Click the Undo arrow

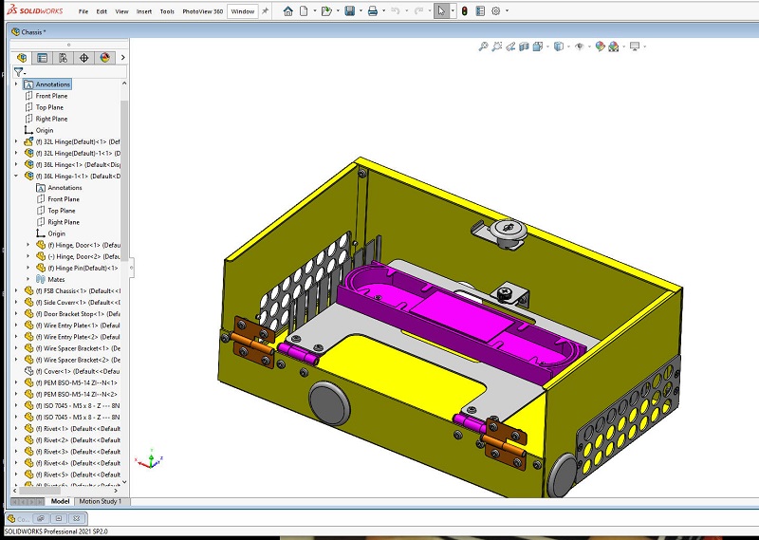pyautogui.click(x=396, y=11)
